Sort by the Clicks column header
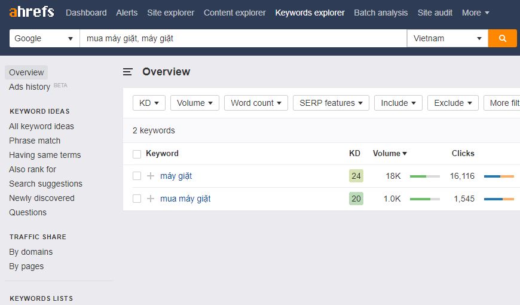 click(463, 153)
